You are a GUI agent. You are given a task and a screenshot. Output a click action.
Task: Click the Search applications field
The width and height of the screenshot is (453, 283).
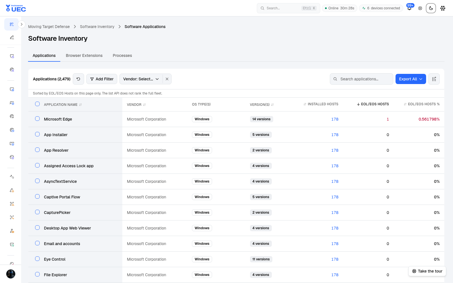tap(361, 79)
